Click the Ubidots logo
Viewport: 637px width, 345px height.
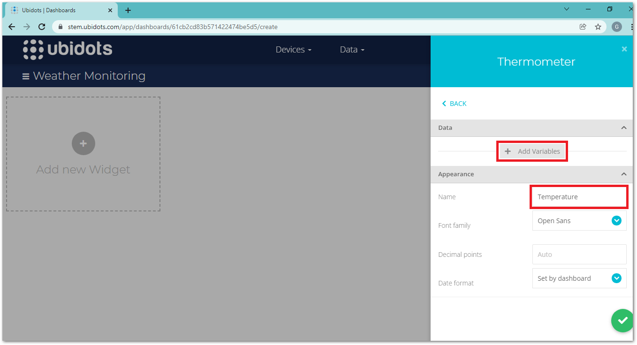click(x=68, y=50)
